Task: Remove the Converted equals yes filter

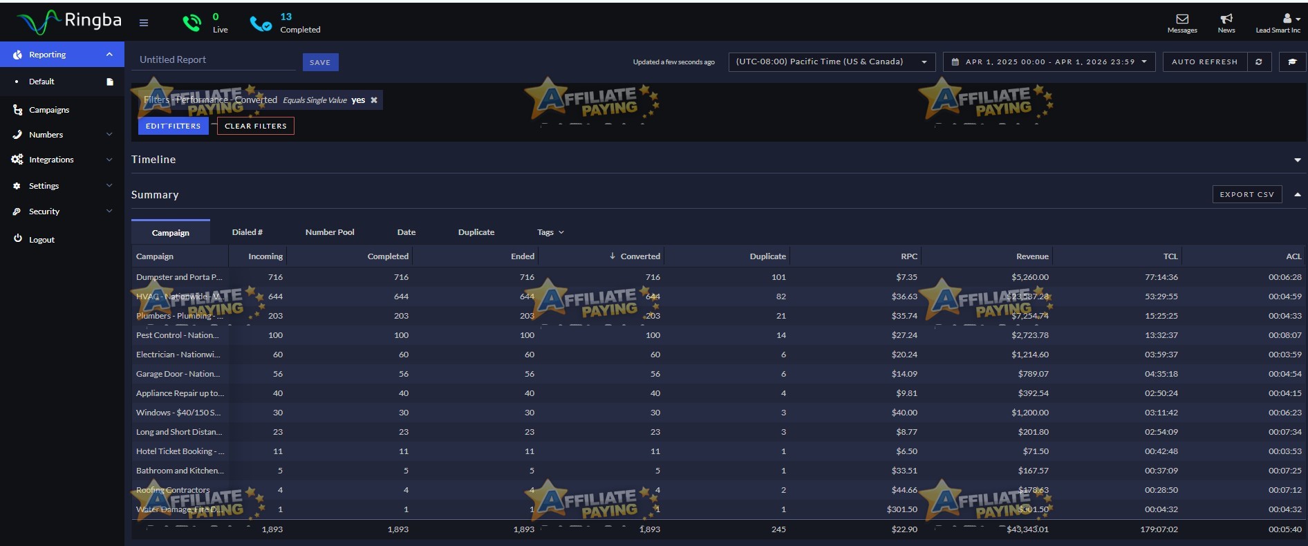Action: (x=374, y=100)
